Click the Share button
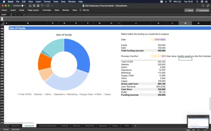Screen dimensions: 211x131 [x=189, y=10]
